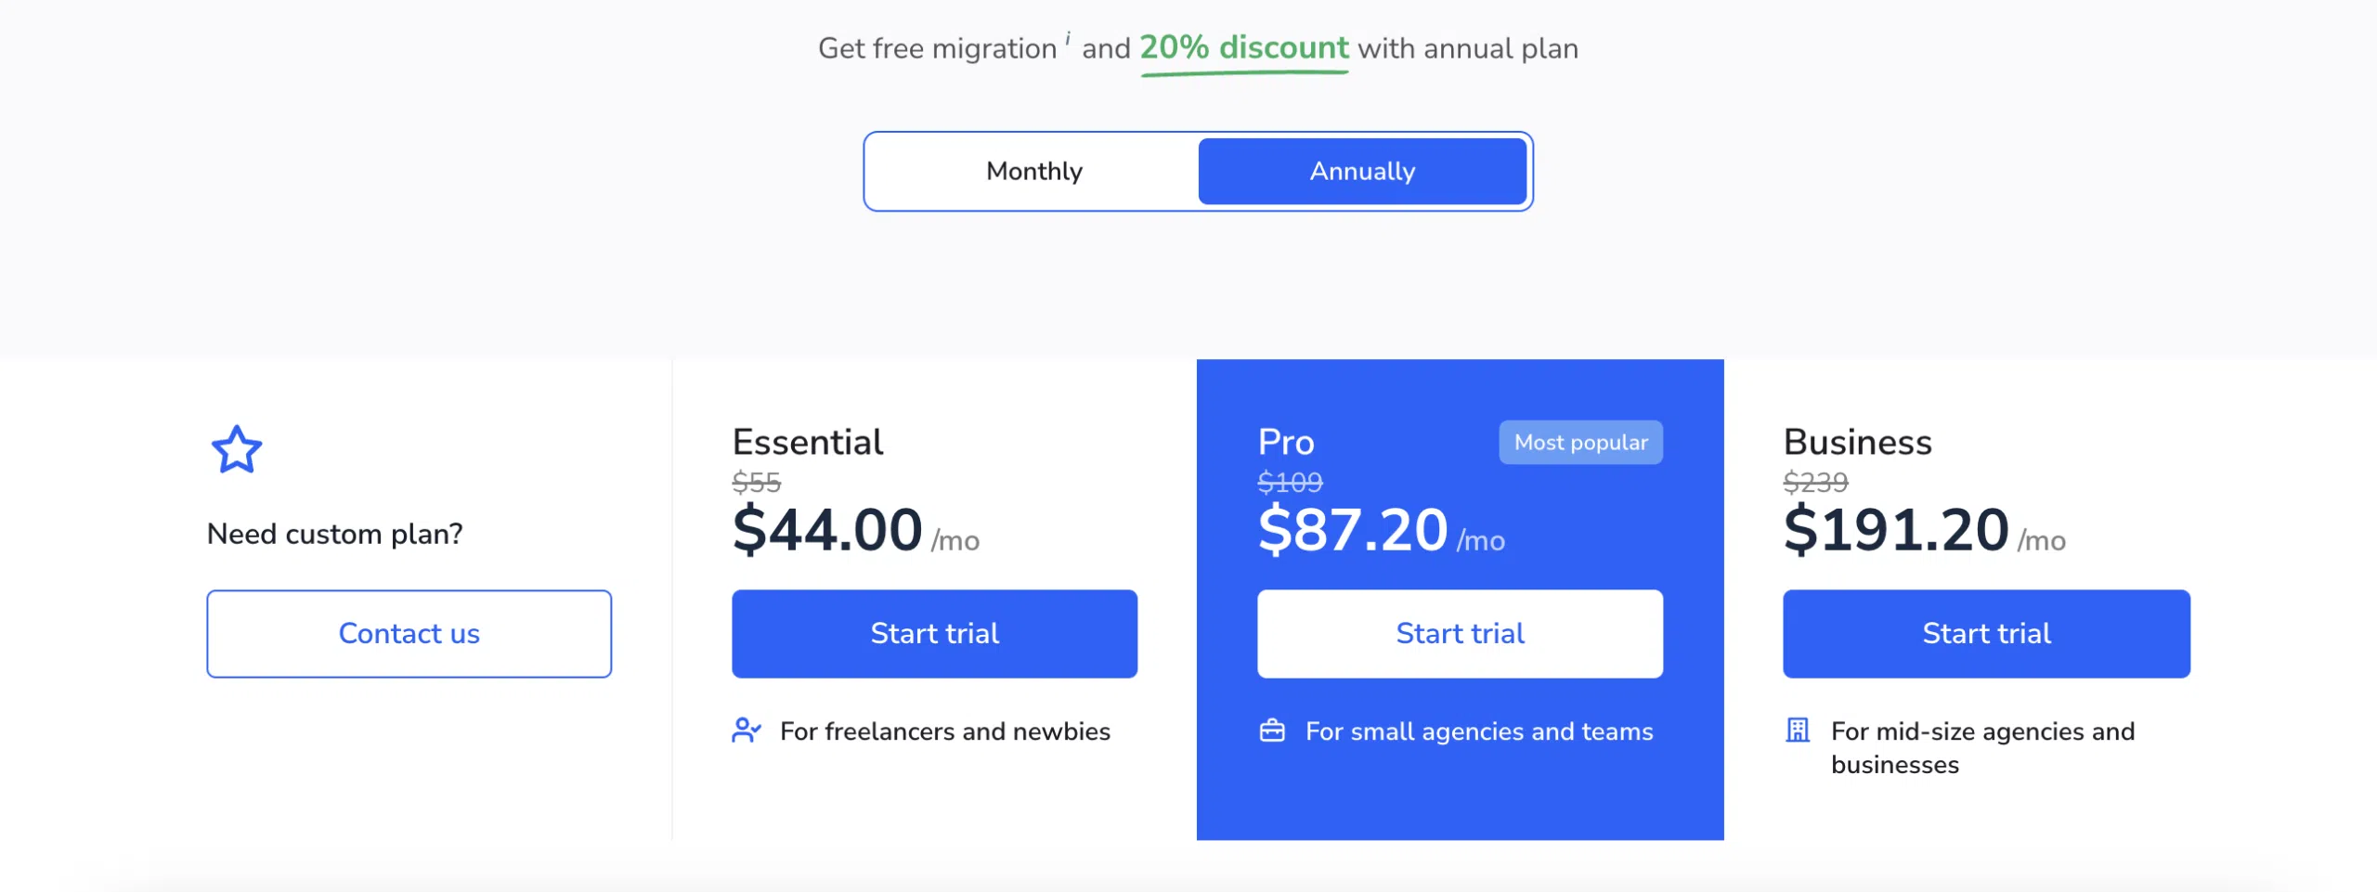This screenshot has width=2377, height=892.
Task: Click the Most popular badge
Action: coord(1580,443)
